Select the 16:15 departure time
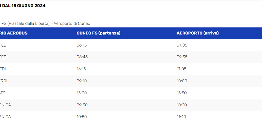 tap(81, 69)
